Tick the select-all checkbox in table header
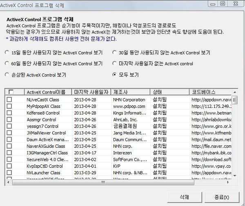This screenshot has height=206, width=245. (x=11, y=92)
